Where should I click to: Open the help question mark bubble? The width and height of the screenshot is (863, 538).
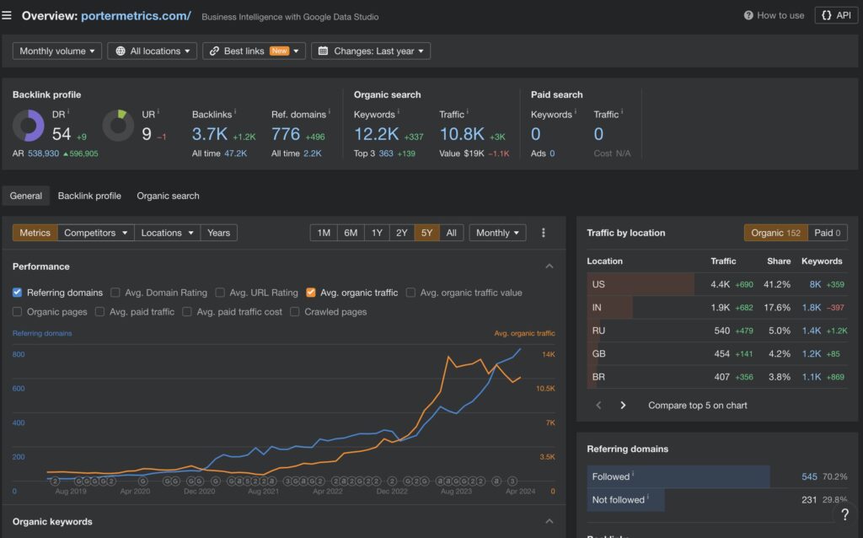pos(844,514)
